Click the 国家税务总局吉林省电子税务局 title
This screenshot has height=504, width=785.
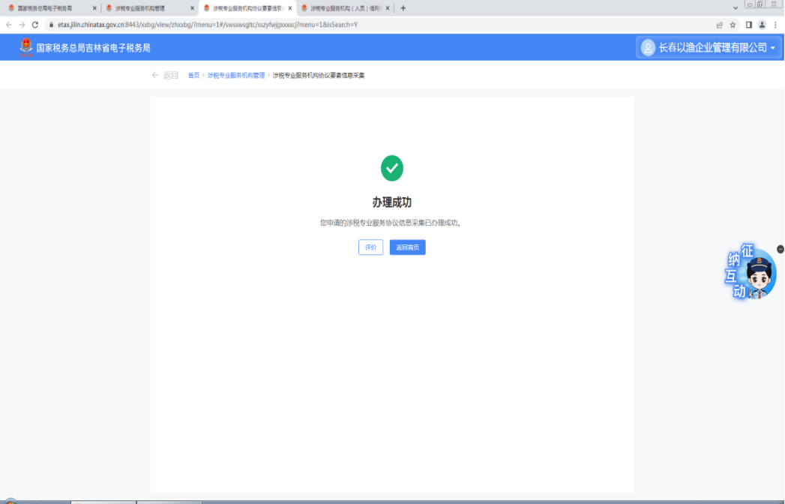(x=93, y=48)
